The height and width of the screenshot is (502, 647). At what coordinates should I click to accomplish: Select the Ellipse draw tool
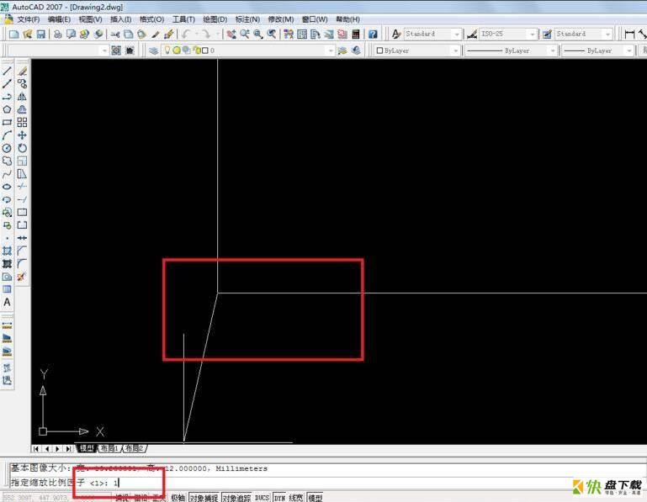click(7, 187)
